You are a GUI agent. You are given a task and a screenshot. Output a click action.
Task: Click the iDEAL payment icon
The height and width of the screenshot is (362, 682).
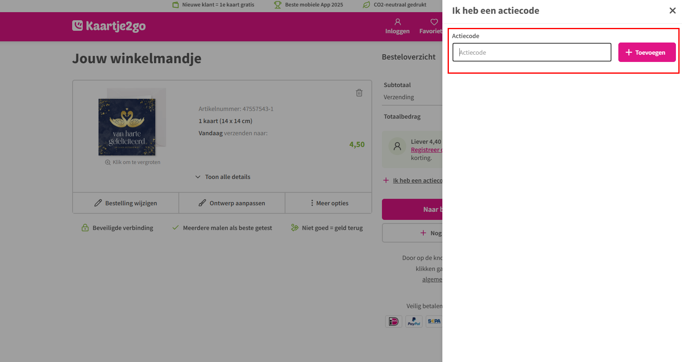click(394, 322)
